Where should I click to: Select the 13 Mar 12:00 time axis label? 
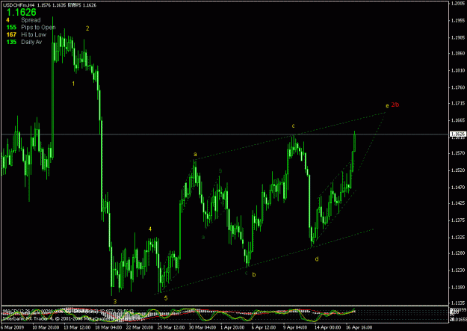tap(76, 327)
